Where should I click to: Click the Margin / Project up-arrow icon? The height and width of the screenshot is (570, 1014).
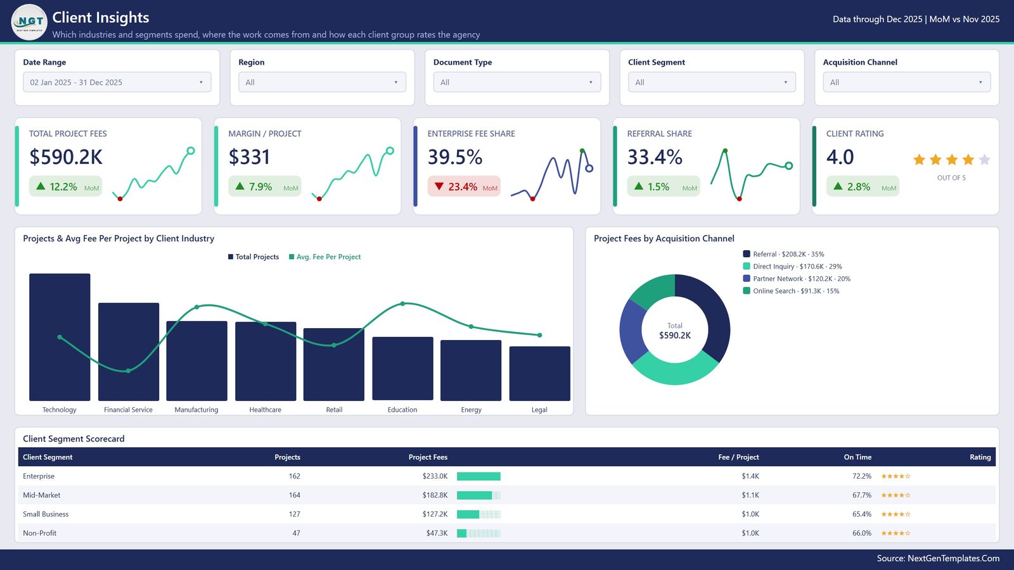click(x=240, y=186)
